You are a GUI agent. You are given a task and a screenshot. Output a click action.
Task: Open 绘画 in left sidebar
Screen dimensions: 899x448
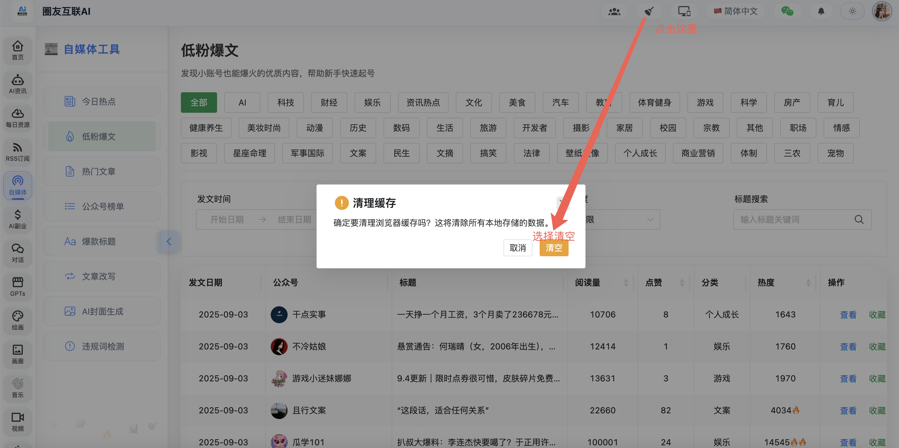pyautogui.click(x=18, y=321)
